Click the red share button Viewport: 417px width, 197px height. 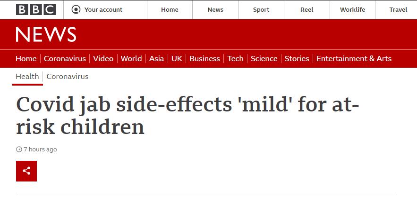pyautogui.click(x=26, y=171)
